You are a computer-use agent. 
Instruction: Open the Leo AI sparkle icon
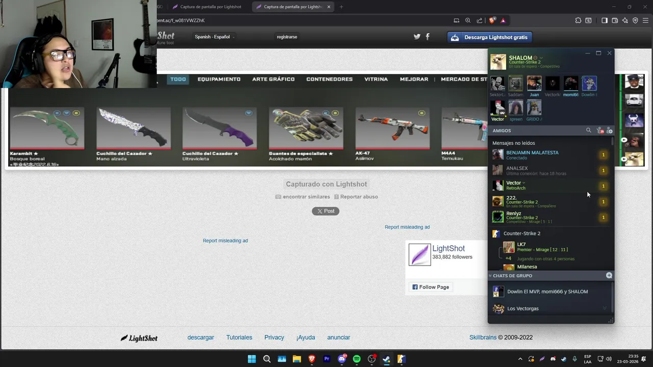pos(625,20)
